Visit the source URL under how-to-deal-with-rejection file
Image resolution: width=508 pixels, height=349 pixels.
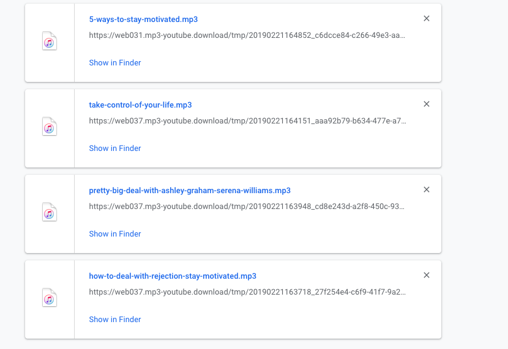(x=247, y=292)
